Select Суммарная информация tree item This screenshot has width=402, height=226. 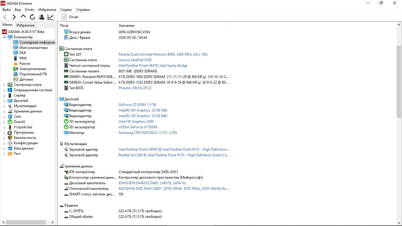[x=37, y=42]
